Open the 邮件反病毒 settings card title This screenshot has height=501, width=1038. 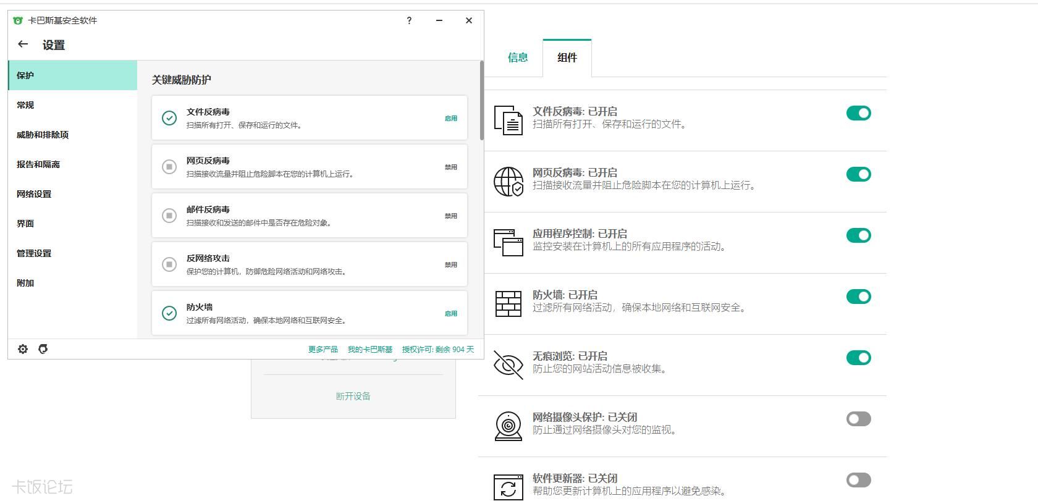click(x=208, y=209)
